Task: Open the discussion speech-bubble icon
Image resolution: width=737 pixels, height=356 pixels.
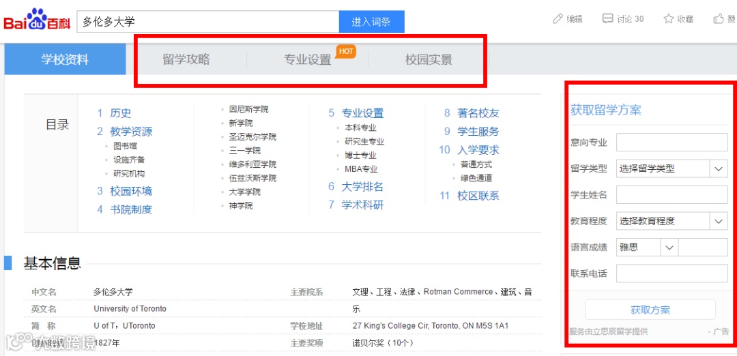Action: click(608, 19)
